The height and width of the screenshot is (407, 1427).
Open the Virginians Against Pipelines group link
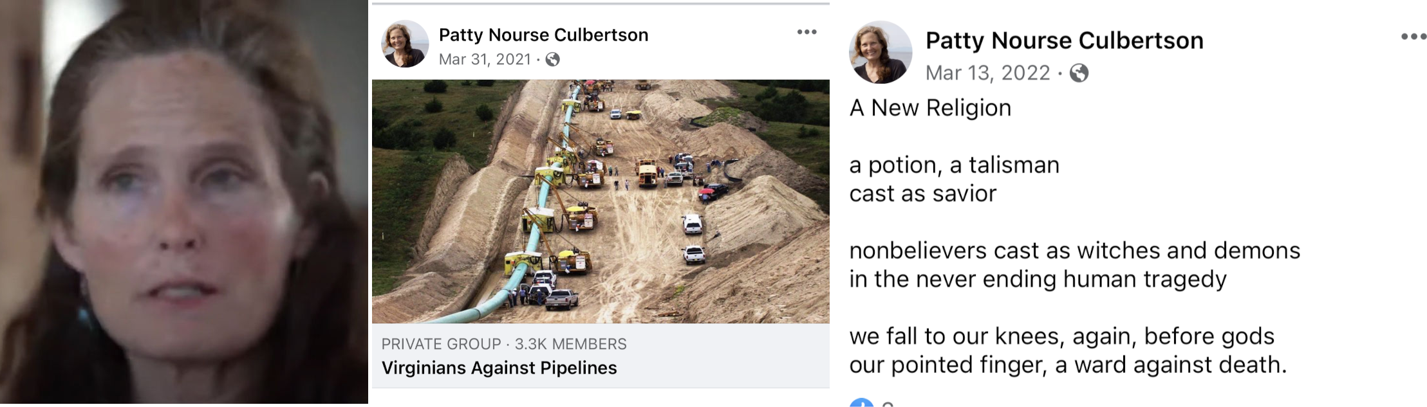(x=499, y=368)
